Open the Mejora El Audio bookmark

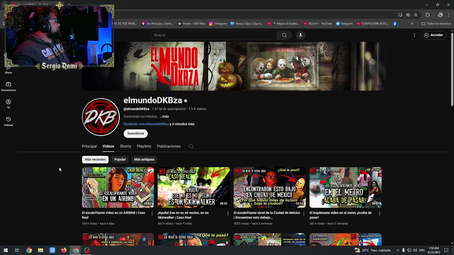coord(283,24)
